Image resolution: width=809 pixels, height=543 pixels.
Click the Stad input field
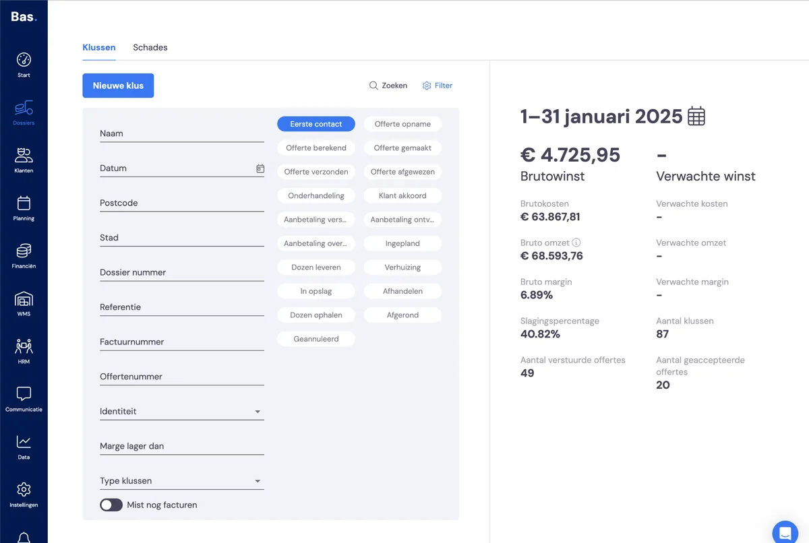[182, 238]
